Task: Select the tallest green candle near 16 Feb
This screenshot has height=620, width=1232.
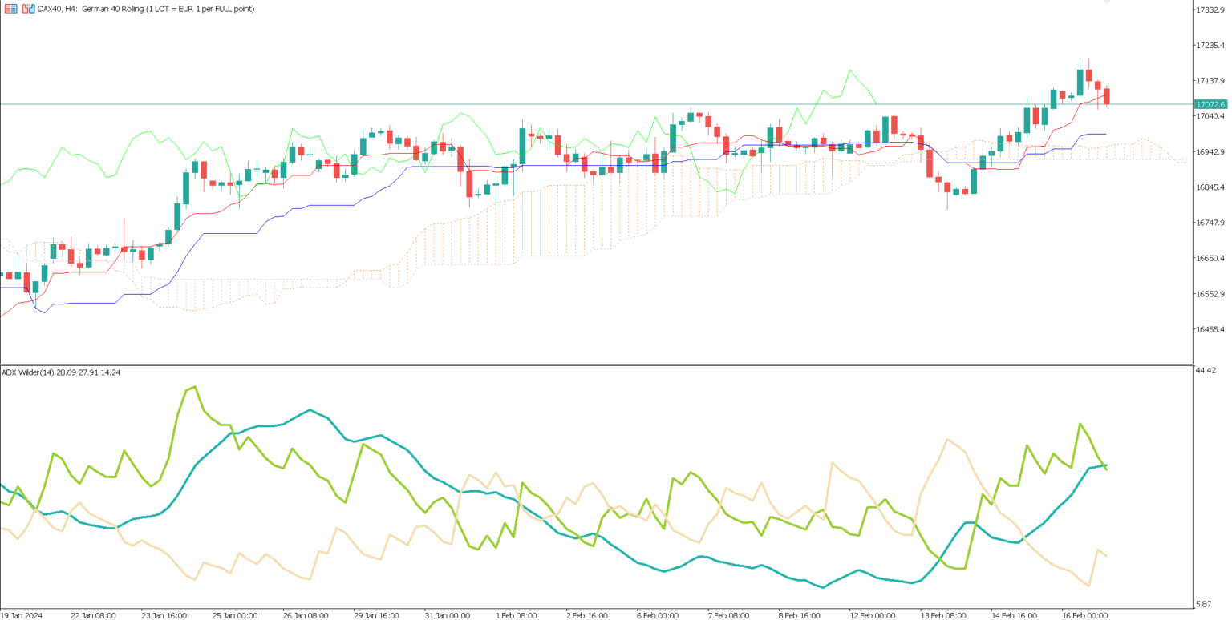Action: pyautogui.click(x=1080, y=82)
